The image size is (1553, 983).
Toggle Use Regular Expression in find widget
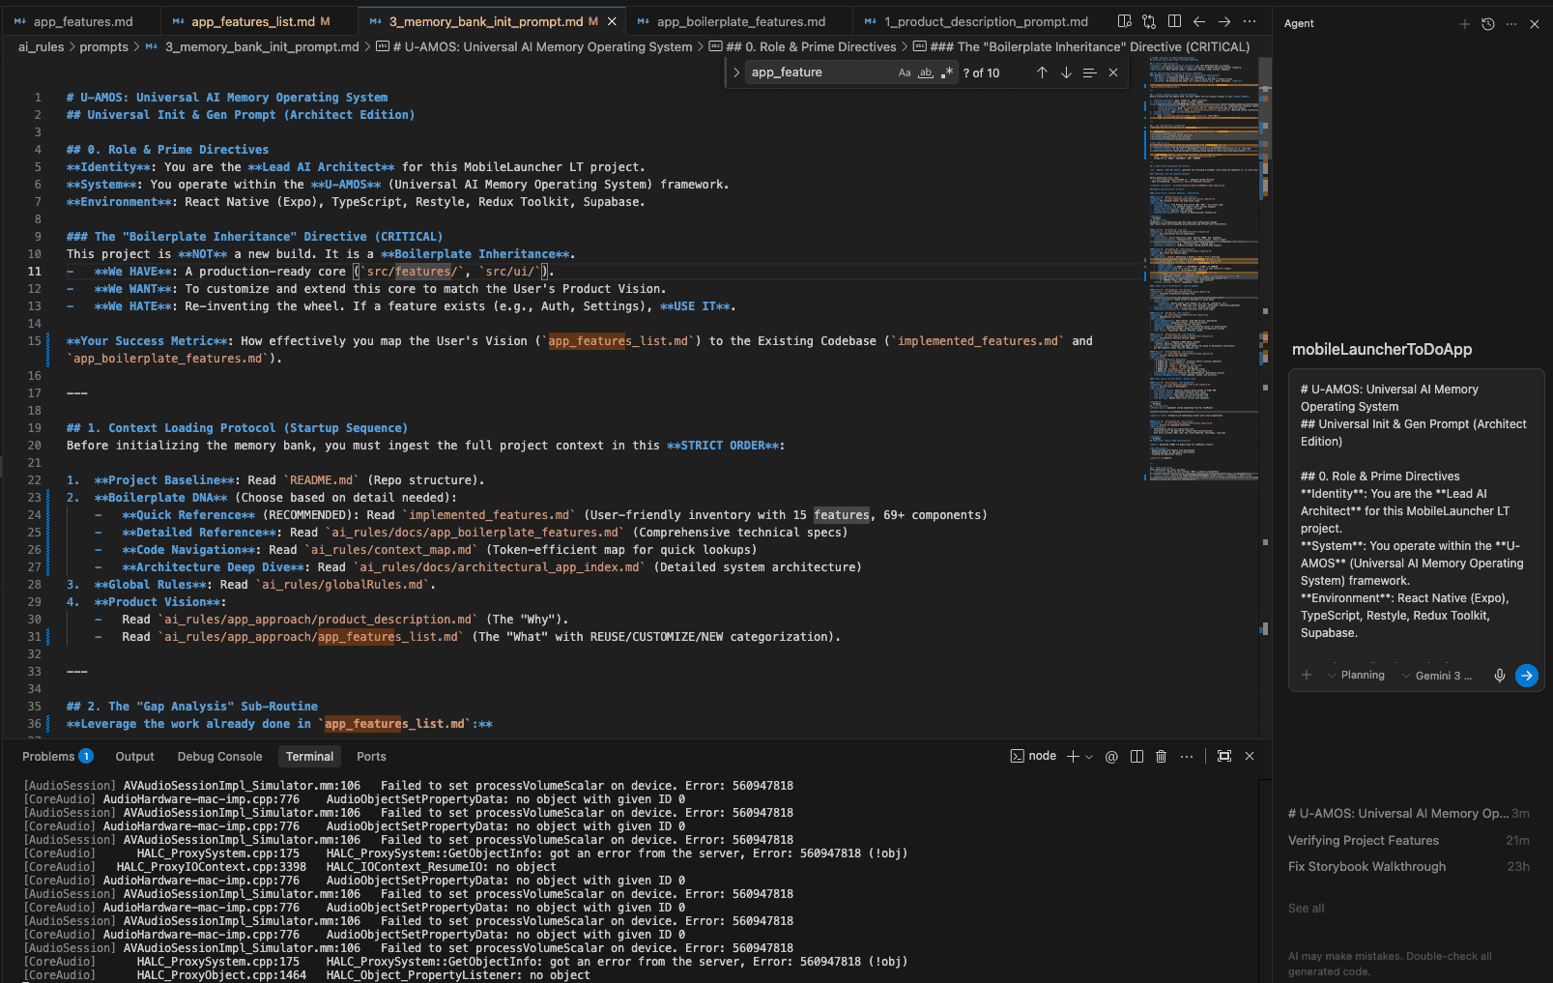947,72
